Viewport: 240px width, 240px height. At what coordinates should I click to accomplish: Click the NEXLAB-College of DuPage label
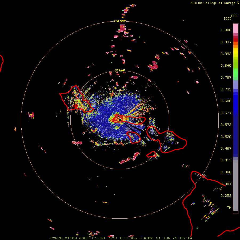(x=213, y=3)
